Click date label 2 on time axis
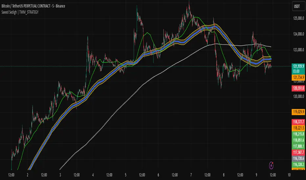306x180 pixels. coord(28,175)
